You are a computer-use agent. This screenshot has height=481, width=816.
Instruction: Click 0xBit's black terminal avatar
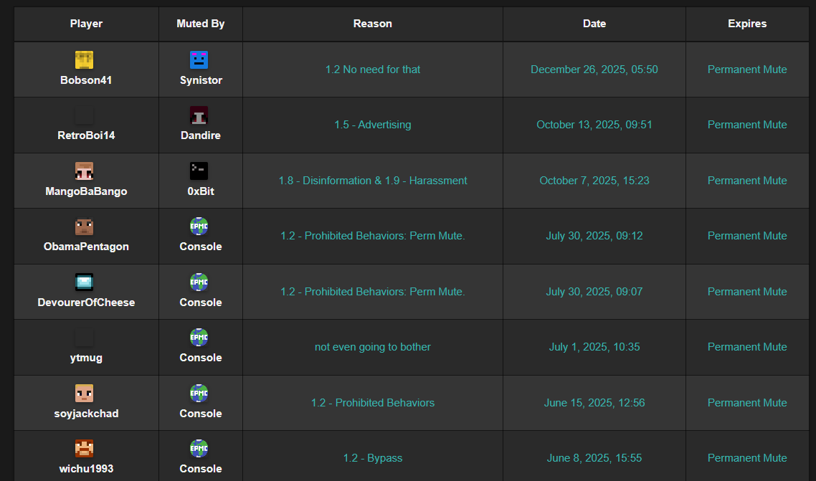199,171
